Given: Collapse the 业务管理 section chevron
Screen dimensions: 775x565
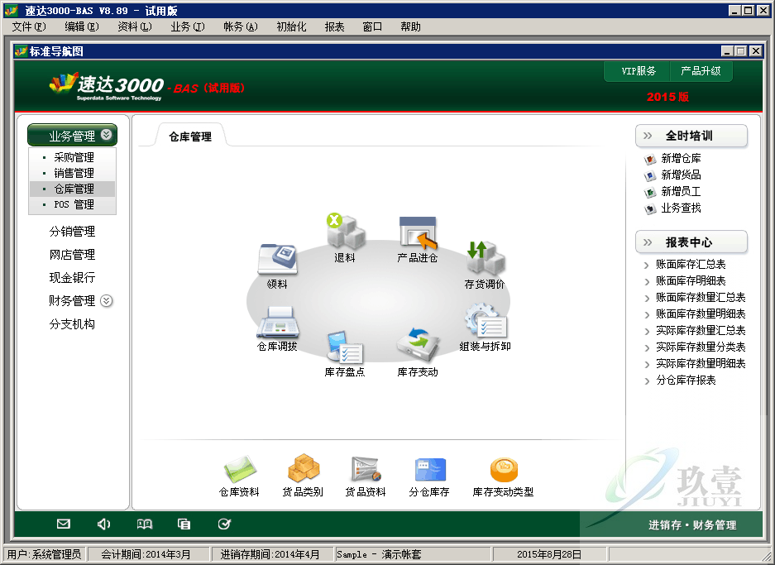Looking at the screenshot, I should click(106, 135).
